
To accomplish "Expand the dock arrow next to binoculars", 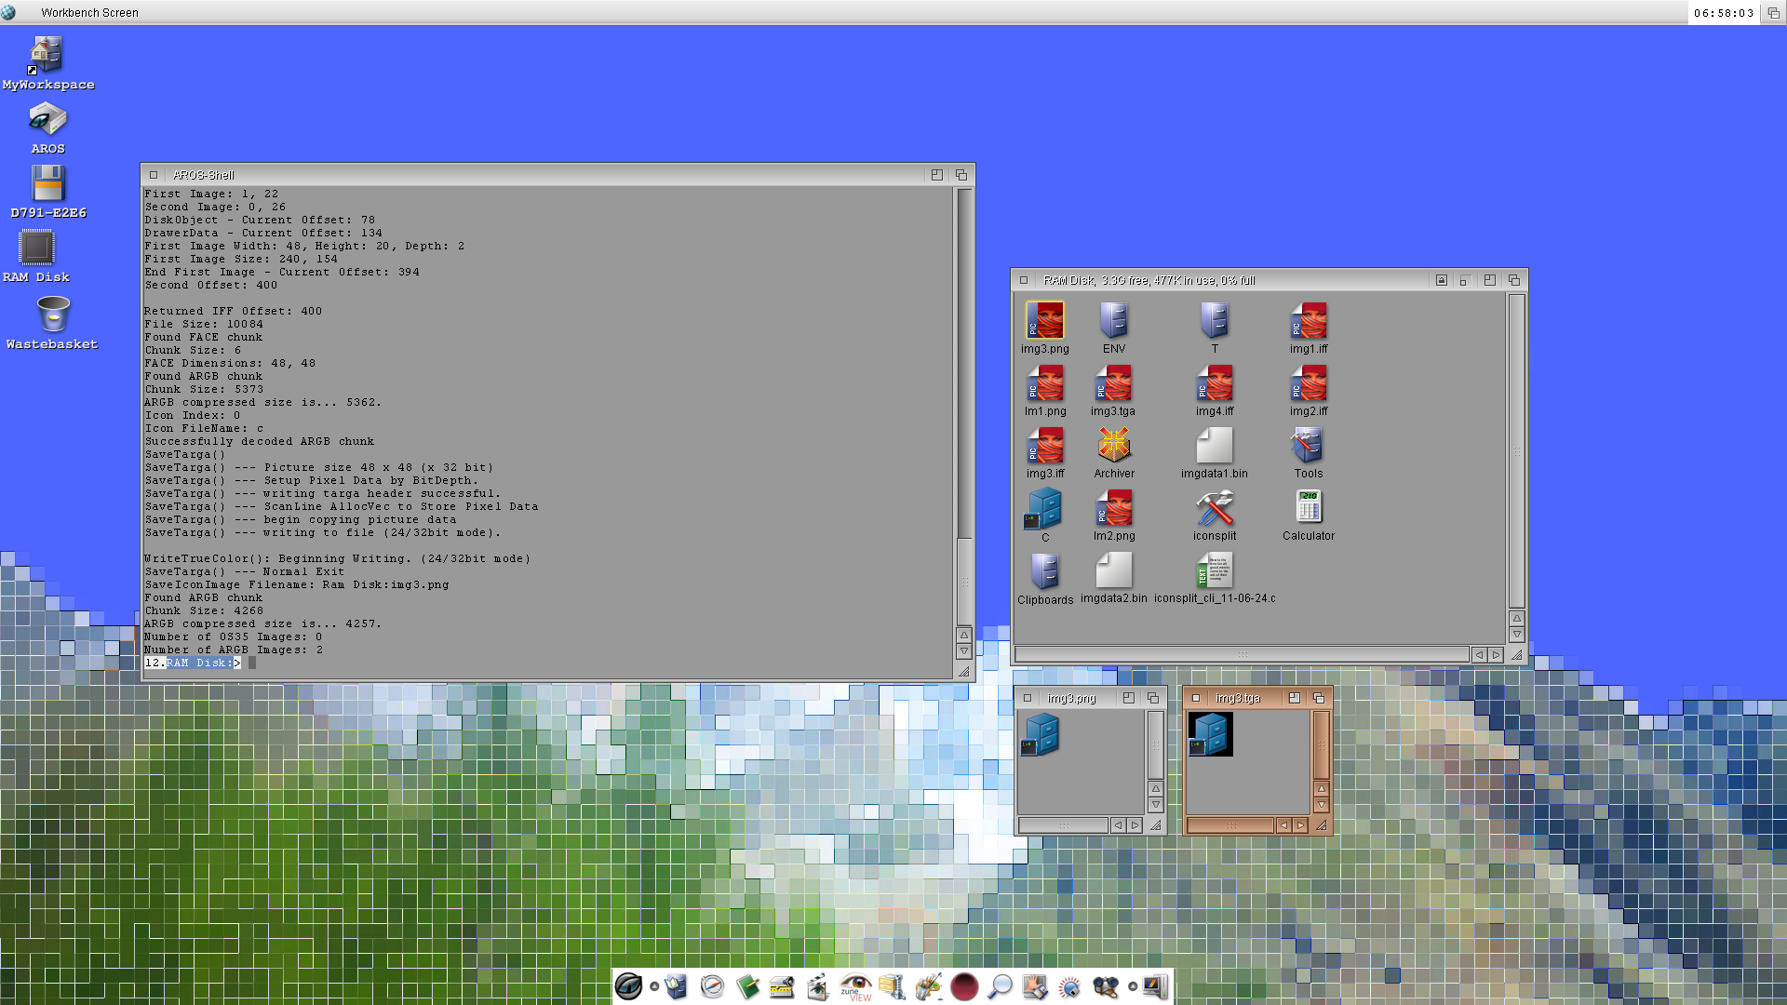I will [1132, 986].
